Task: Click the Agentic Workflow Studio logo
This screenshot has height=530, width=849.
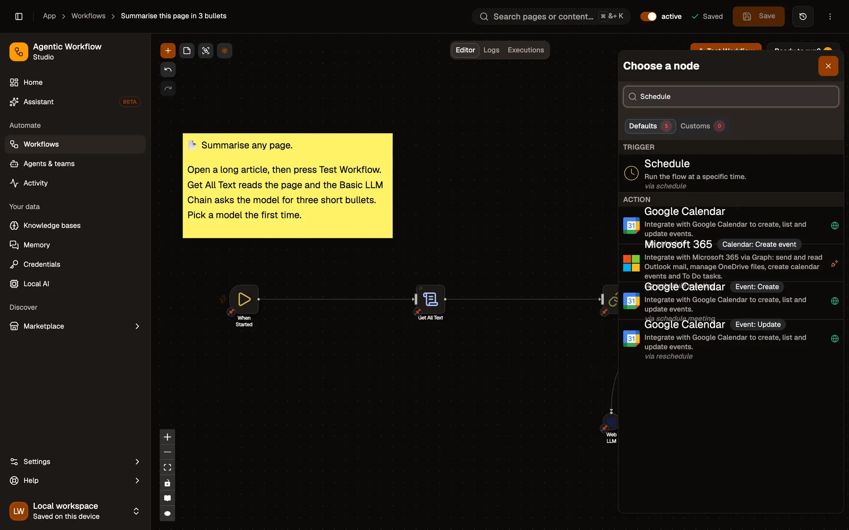Action: pyautogui.click(x=19, y=52)
